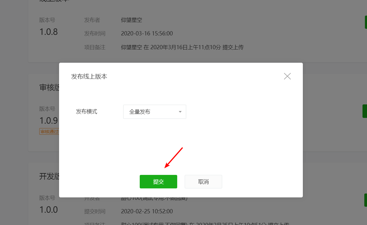The width and height of the screenshot is (367, 225).
Task: Click green button in 1.0.9 review version row
Action: coord(365,111)
